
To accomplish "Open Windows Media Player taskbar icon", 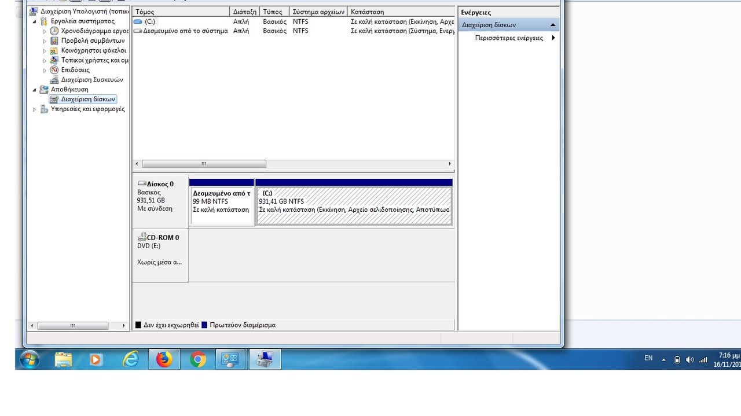I will point(96,360).
